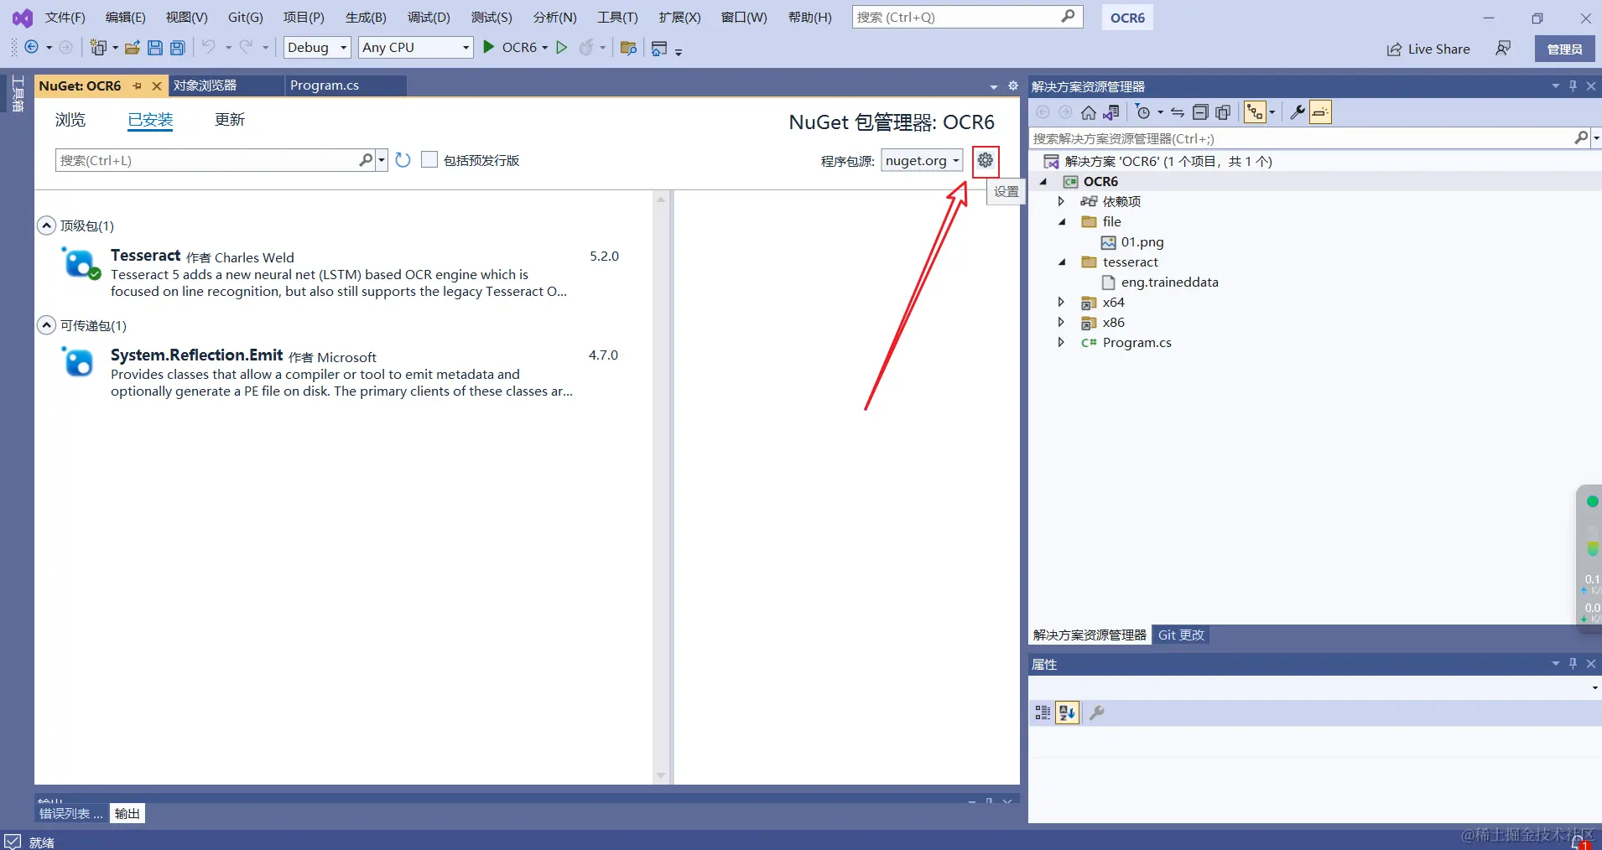Click Show All Files icon in Solution Explorer

click(x=1223, y=112)
